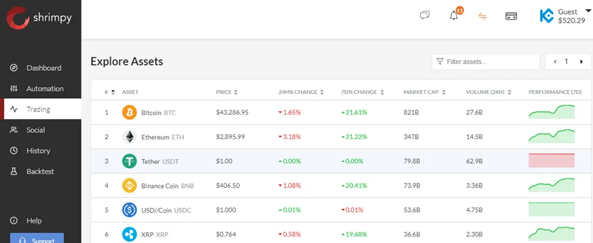Viewport: 593px width, 243px height.
Task: Open the Social menu item
Action: [x=41, y=130]
